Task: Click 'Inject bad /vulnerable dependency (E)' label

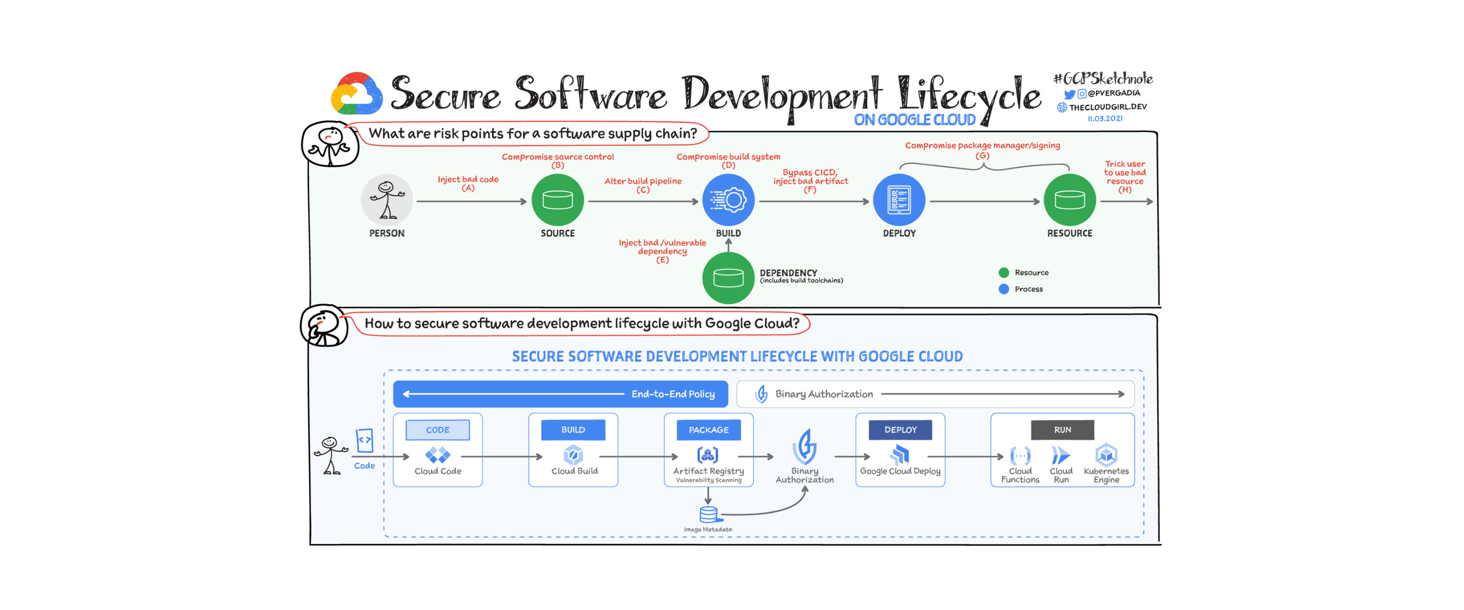Action: [662, 251]
